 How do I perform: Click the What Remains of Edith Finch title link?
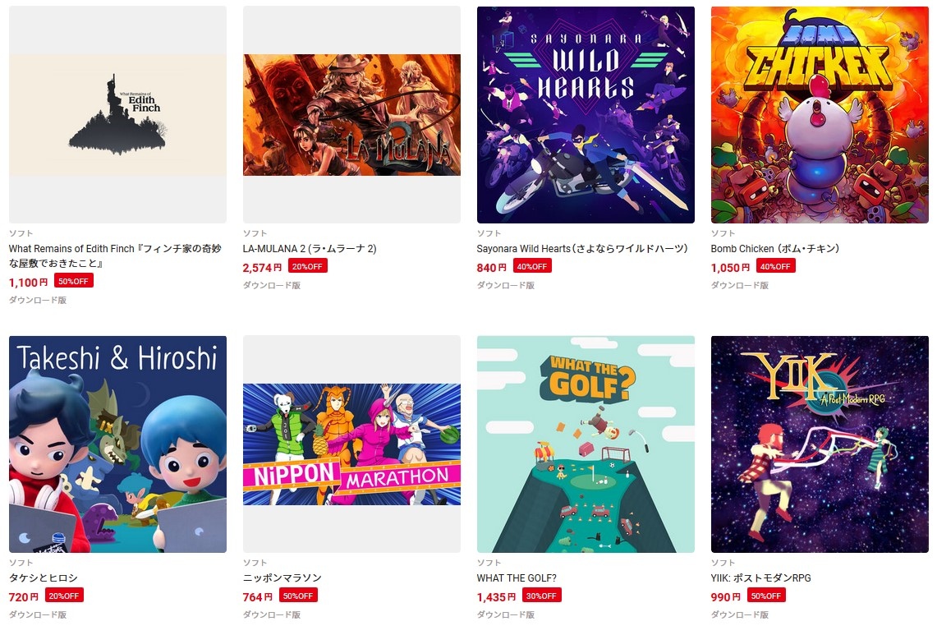[x=115, y=256]
